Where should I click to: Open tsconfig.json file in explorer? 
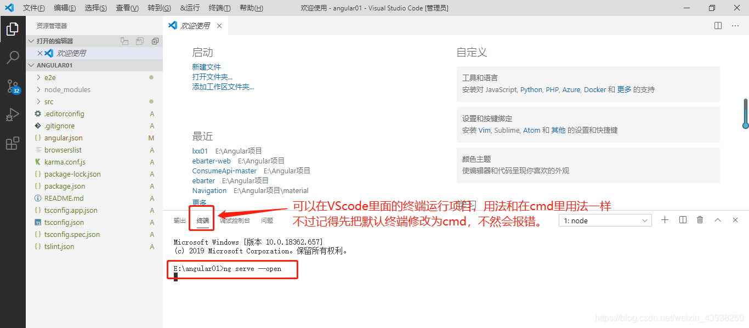coord(94,222)
